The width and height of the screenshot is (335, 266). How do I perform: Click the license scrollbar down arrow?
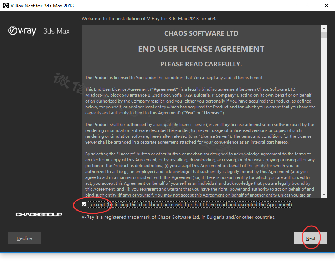(x=324, y=195)
